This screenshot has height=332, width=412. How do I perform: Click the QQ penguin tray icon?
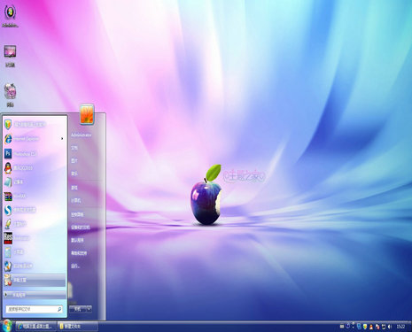pos(371,327)
